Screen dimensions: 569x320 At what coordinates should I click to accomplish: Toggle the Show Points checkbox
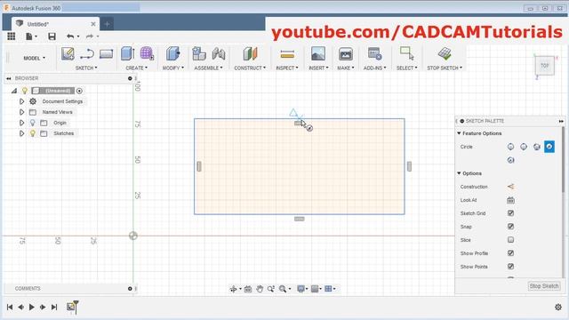pyautogui.click(x=510, y=267)
